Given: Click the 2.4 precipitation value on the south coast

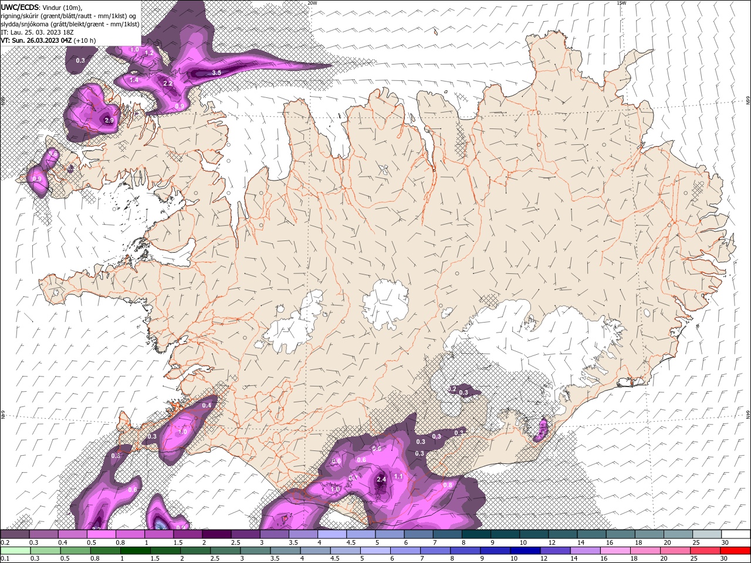Looking at the screenshot, I should coord(381,479).
